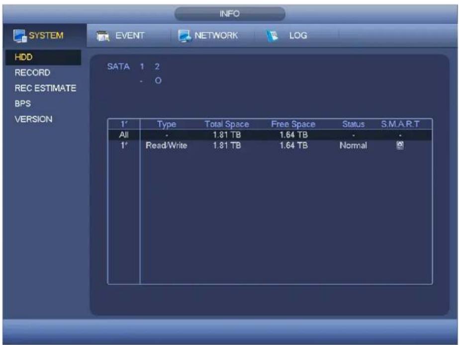Click SATA port number 2
This screenshot has width=459, height=345.
click(157, 67)
